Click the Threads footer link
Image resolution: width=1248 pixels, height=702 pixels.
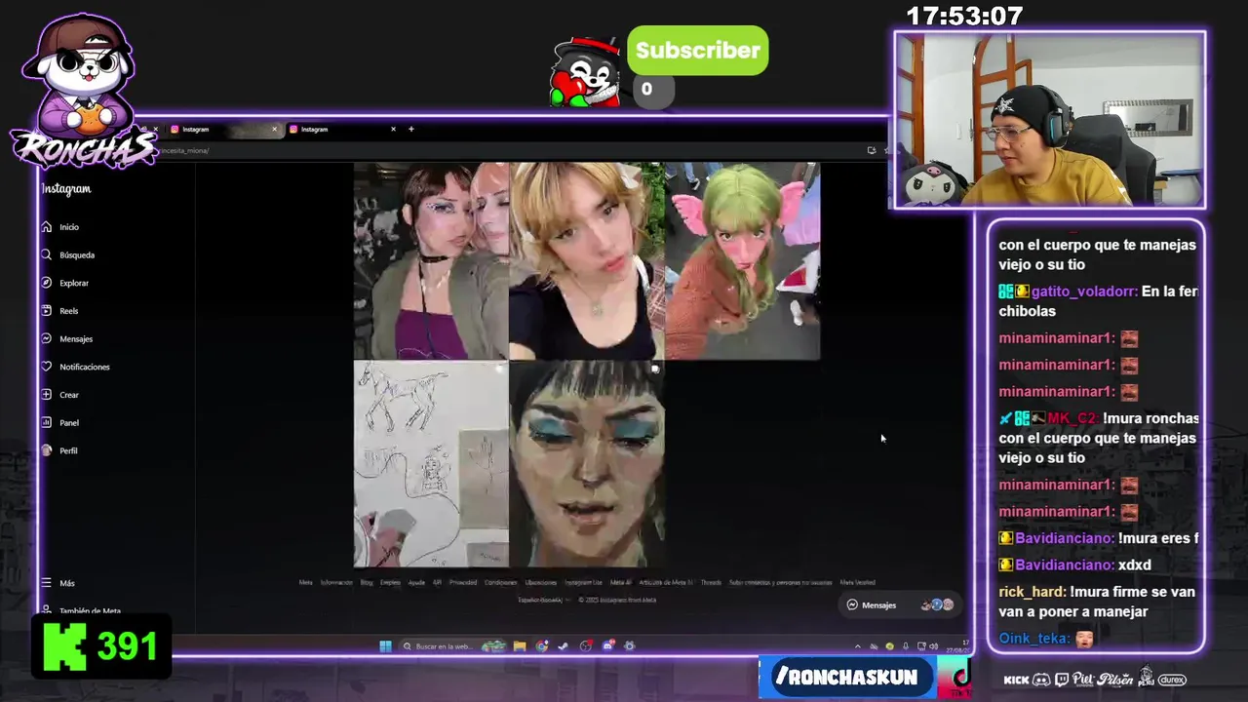711,583
